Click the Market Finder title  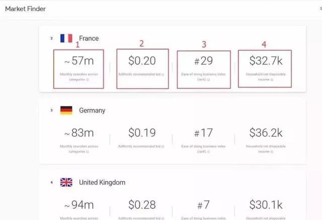click(25, 9)
